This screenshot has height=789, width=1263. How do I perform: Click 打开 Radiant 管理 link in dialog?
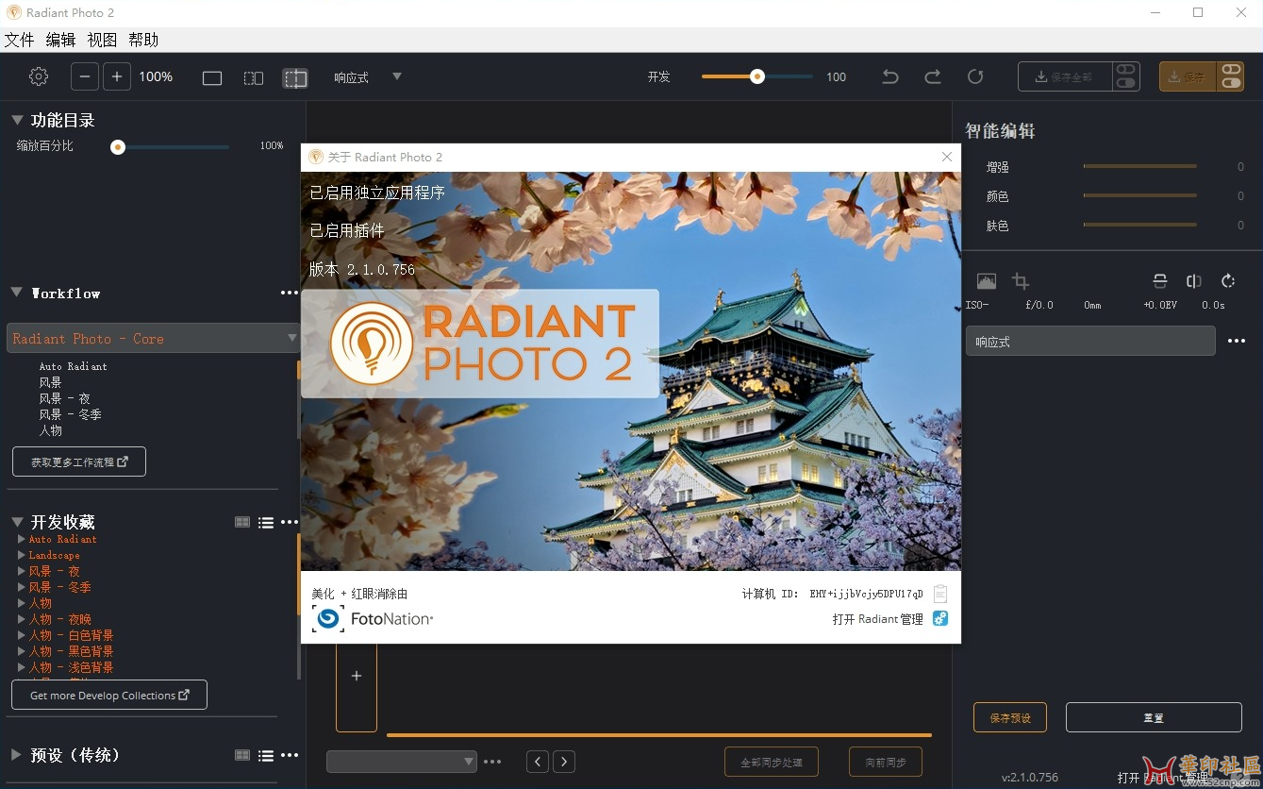[x=878, y=619]
